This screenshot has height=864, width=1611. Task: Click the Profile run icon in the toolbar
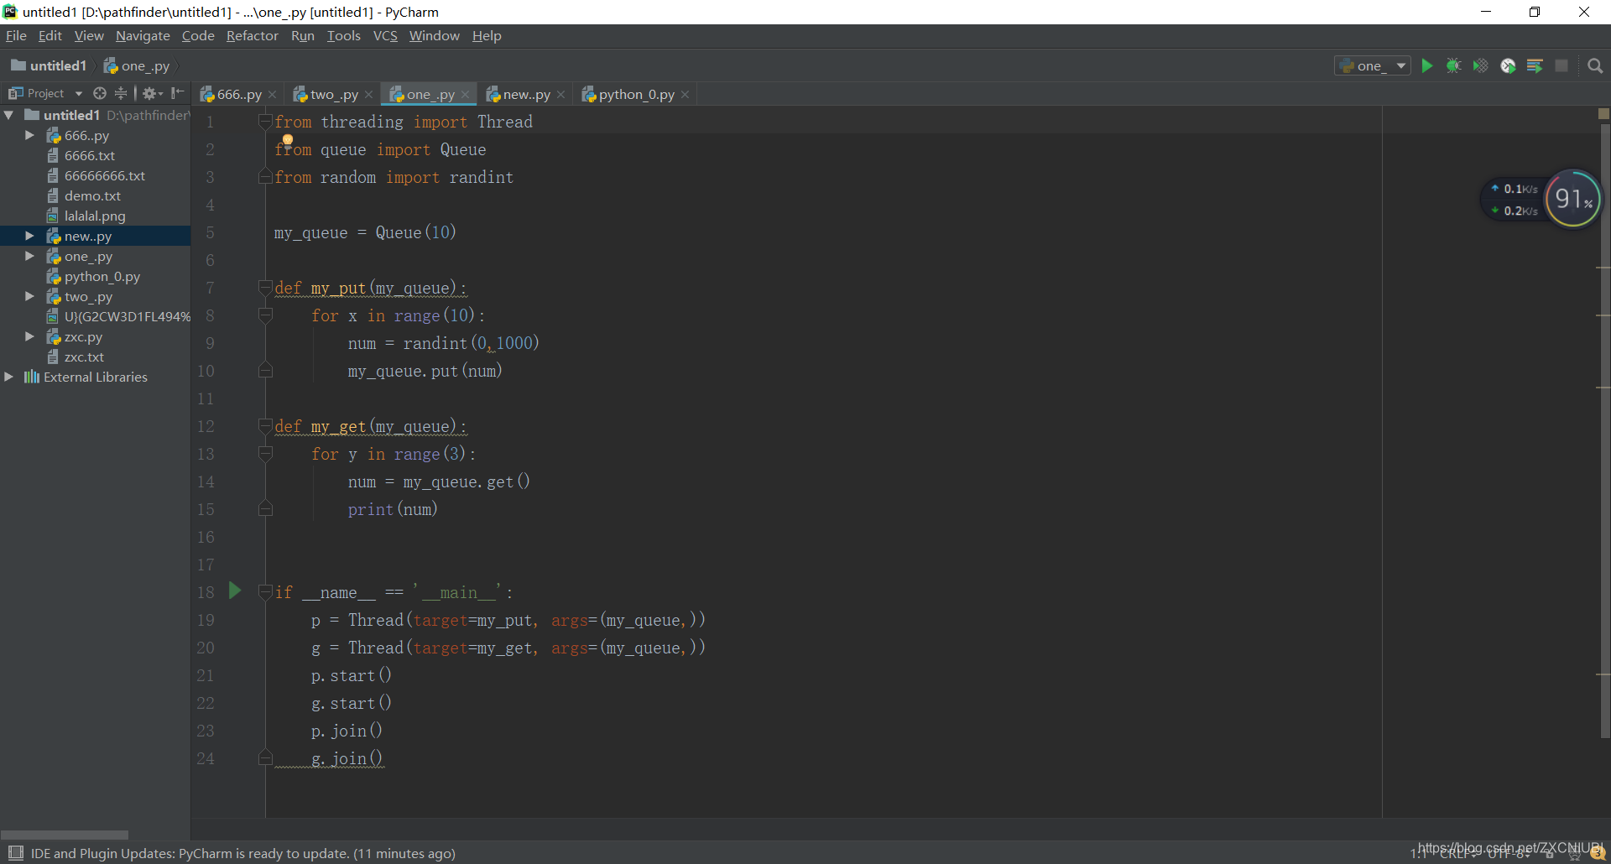tap(1508, 65)
